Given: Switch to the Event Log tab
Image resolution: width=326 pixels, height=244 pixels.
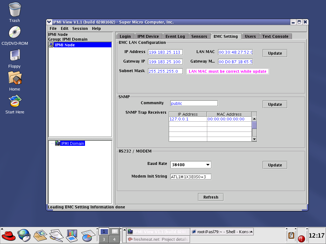Looking at the screenshot, I should point(175,36).
